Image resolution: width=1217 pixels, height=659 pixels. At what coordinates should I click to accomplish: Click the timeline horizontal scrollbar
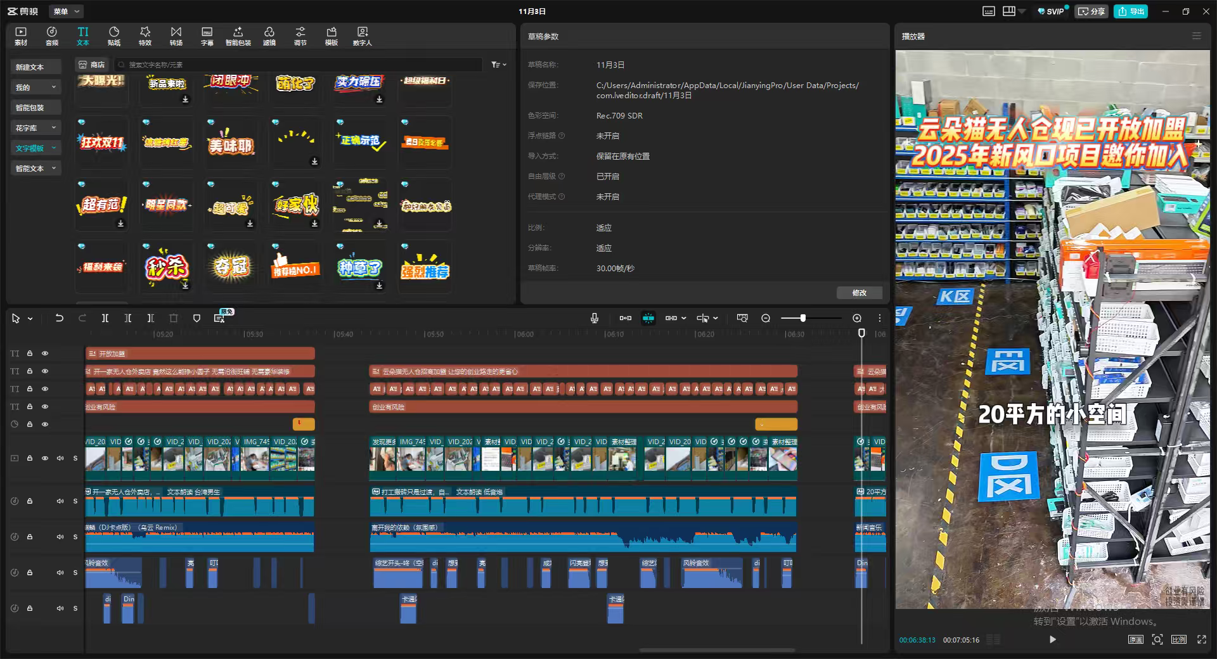point(717,650)
